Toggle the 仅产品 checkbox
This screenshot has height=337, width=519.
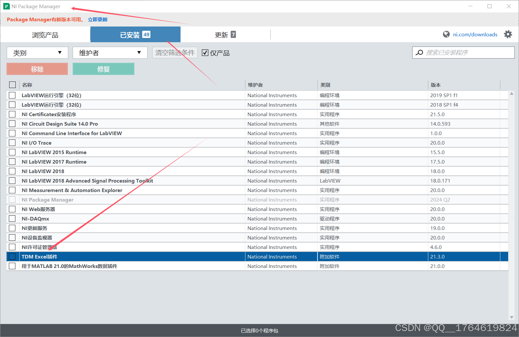click(x=205, y=53)
